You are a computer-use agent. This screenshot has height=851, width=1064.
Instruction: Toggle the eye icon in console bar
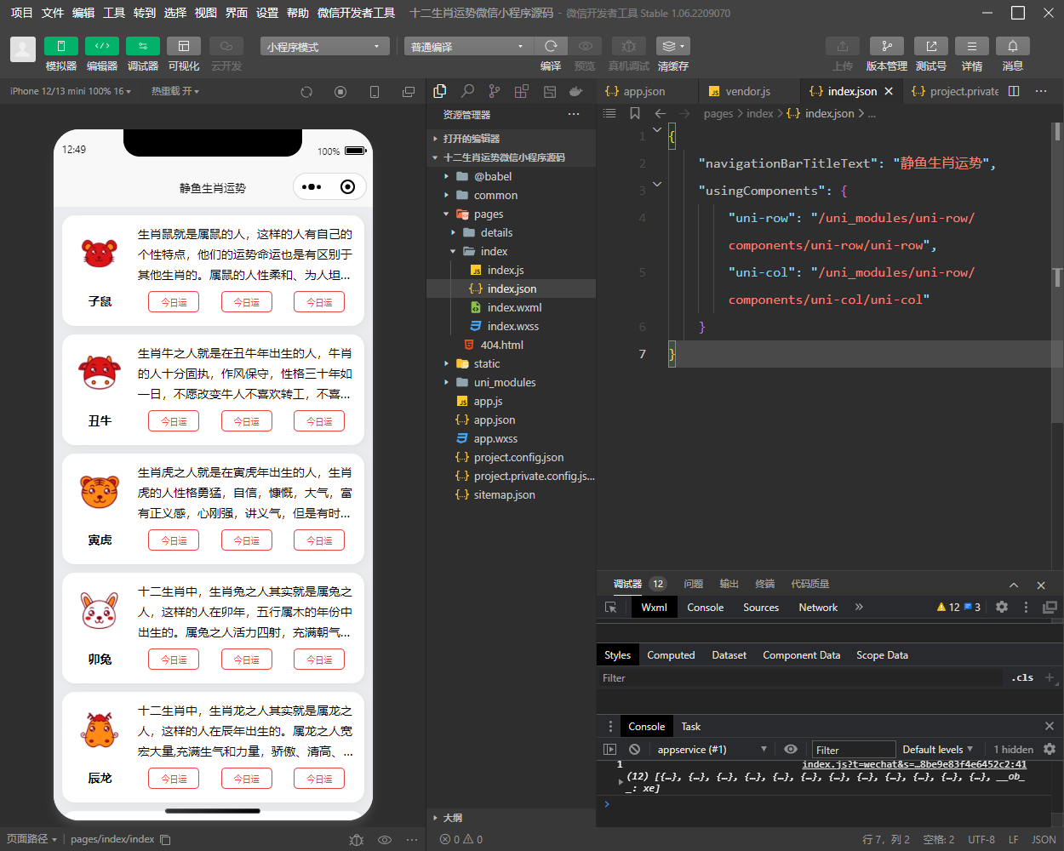coord(791,749)
